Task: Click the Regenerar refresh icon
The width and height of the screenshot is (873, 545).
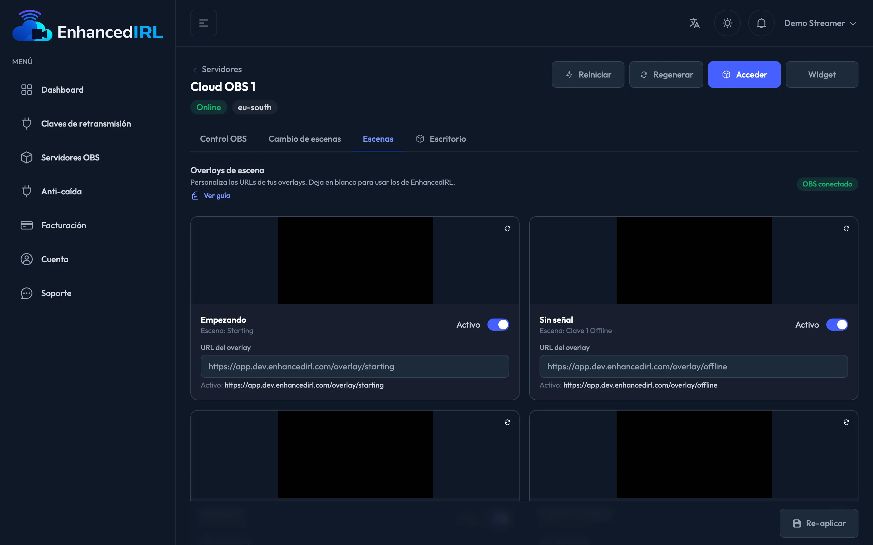Action: click(644, 75)
